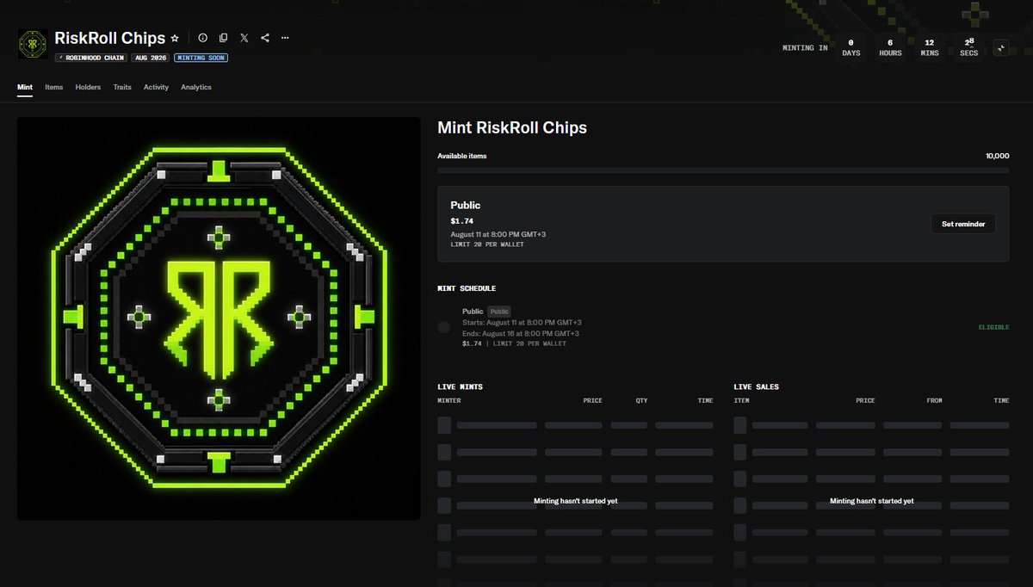The width and height of the screenshot is (1033, 587).
Task: Click the FROM column header
Action: [934, 400]
